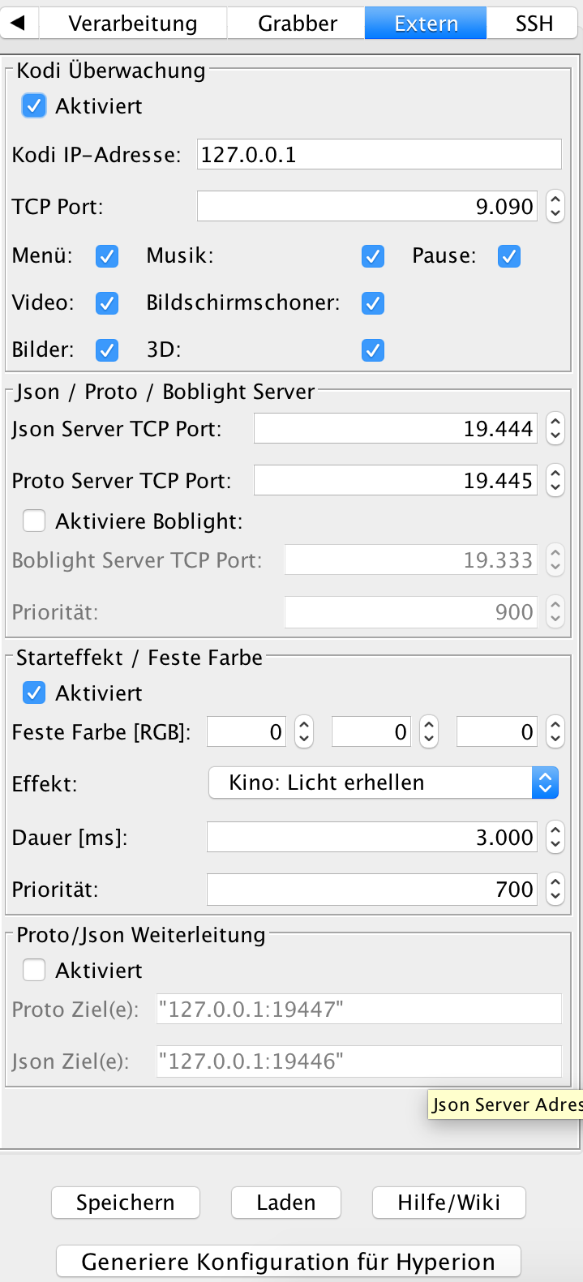Click the Speichern button

(x=126, y=1202)
